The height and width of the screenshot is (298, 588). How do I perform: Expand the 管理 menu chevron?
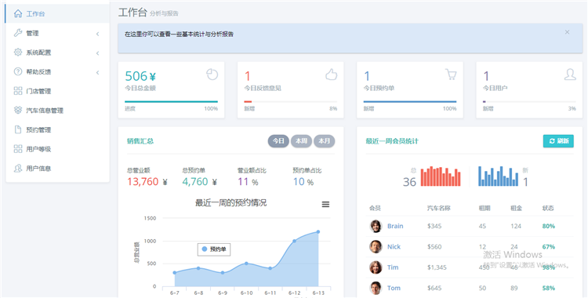tap(97, 34)
